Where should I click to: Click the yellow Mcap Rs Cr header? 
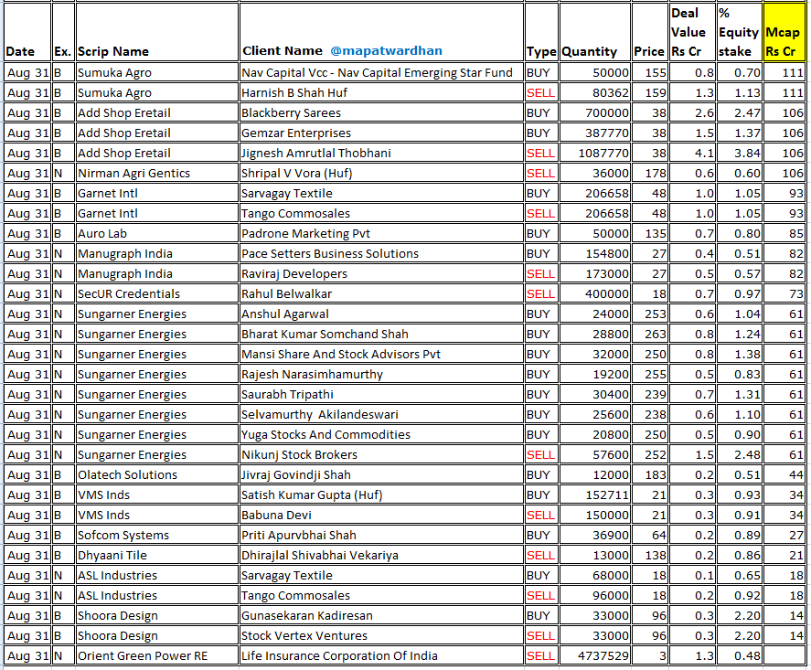(784, 32)
